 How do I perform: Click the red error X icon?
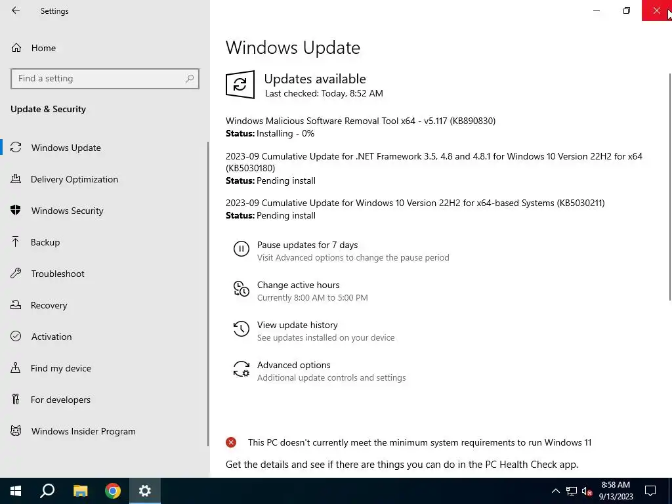point(231,442)
